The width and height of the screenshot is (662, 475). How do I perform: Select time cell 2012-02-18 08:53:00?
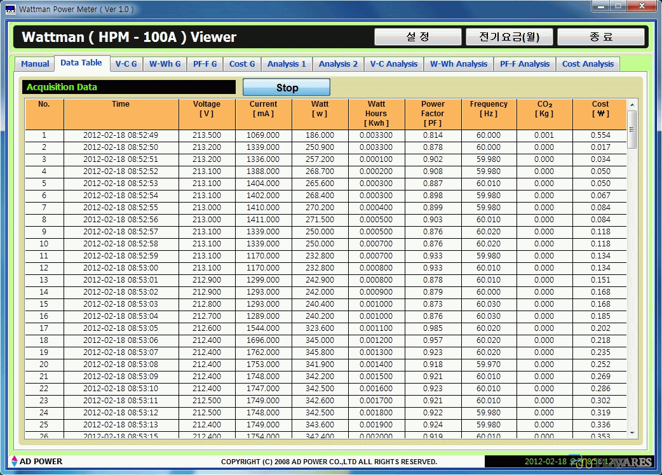[x=121, y=268]
